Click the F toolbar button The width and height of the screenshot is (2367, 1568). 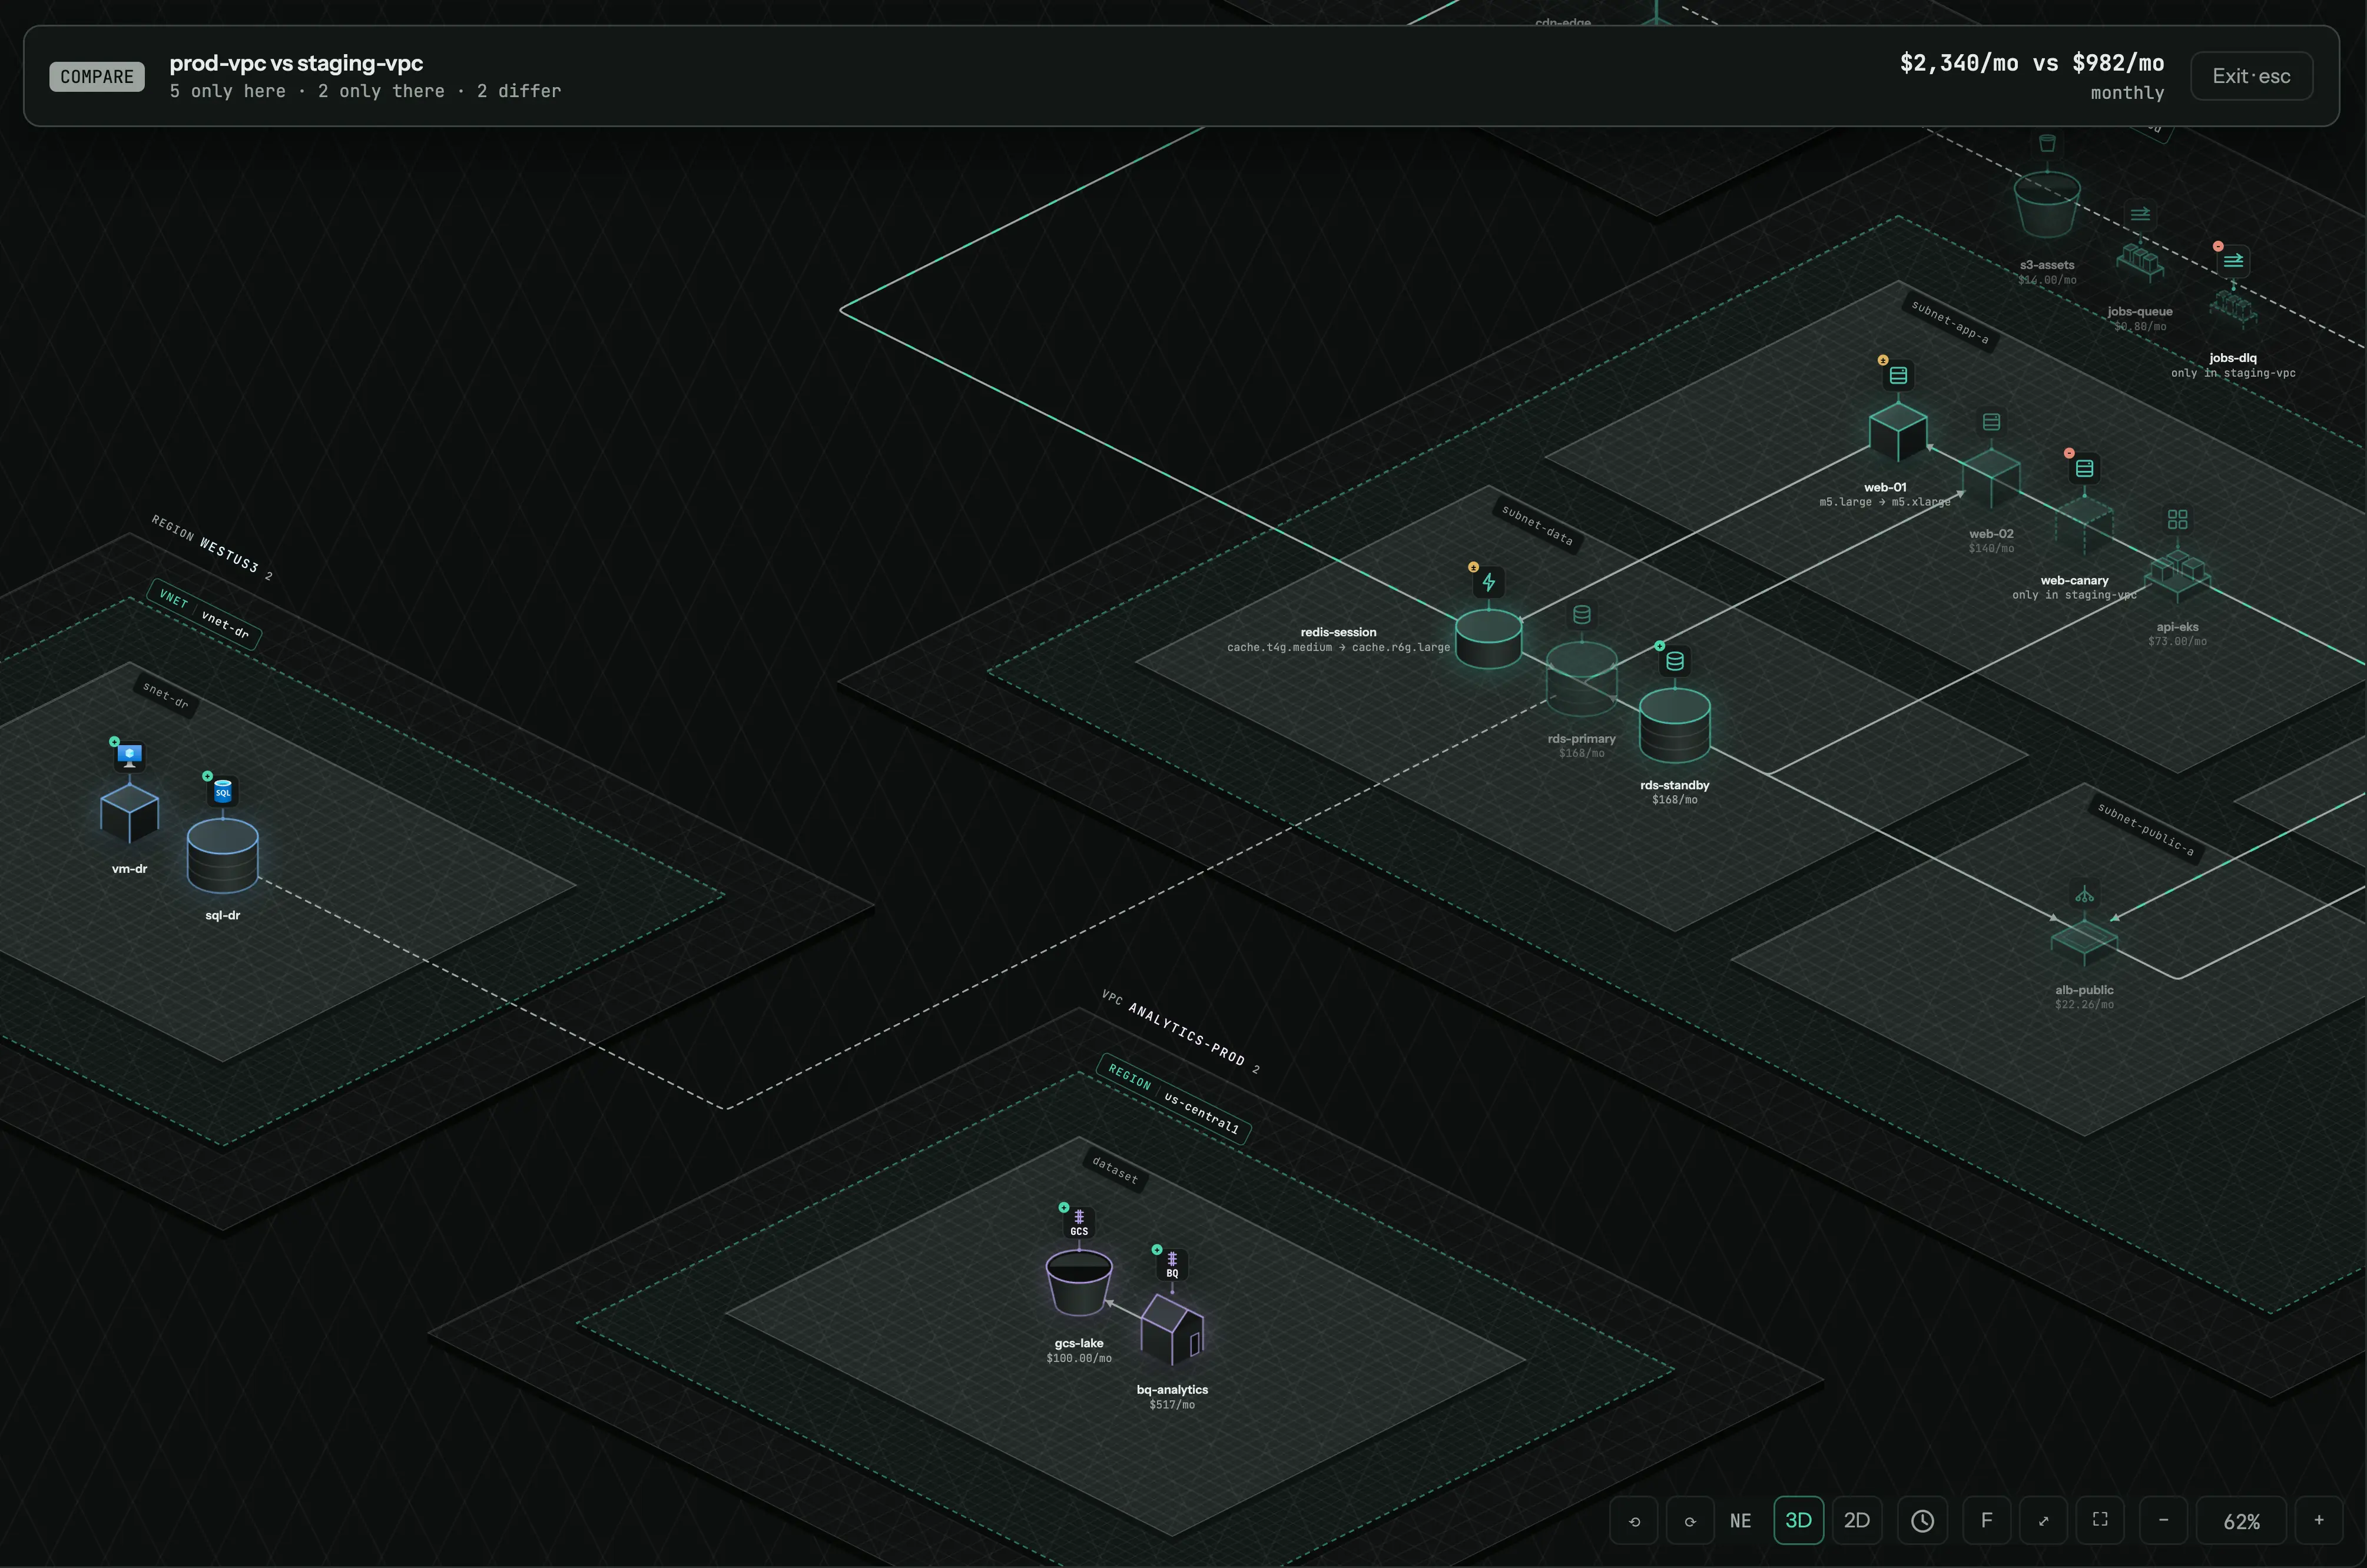1987,1520
